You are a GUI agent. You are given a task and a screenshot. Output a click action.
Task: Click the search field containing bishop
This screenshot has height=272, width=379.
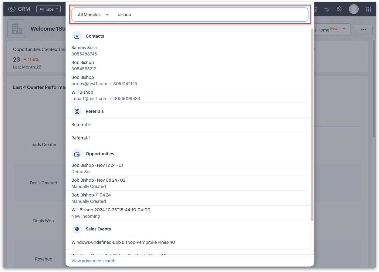coord(209,15)
